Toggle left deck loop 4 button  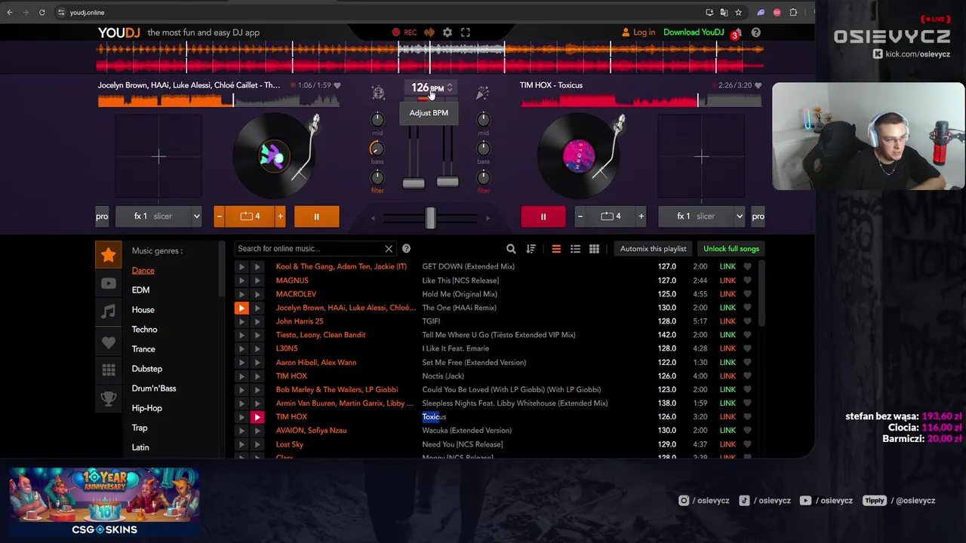click(250, 216)
